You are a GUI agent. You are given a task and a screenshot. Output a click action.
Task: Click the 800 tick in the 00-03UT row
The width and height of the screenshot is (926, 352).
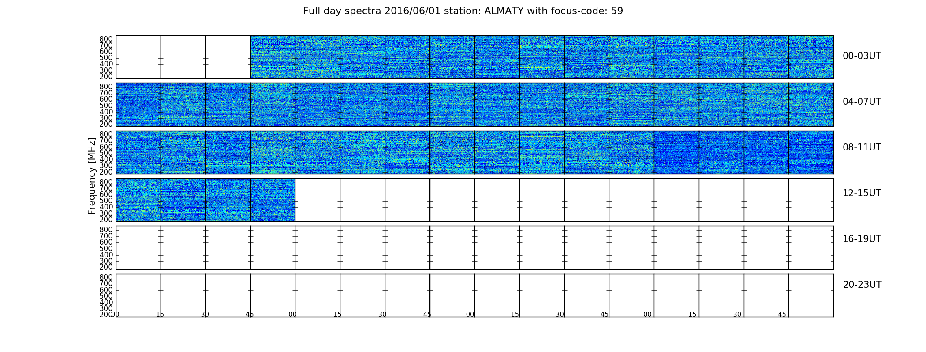[106, 39]
